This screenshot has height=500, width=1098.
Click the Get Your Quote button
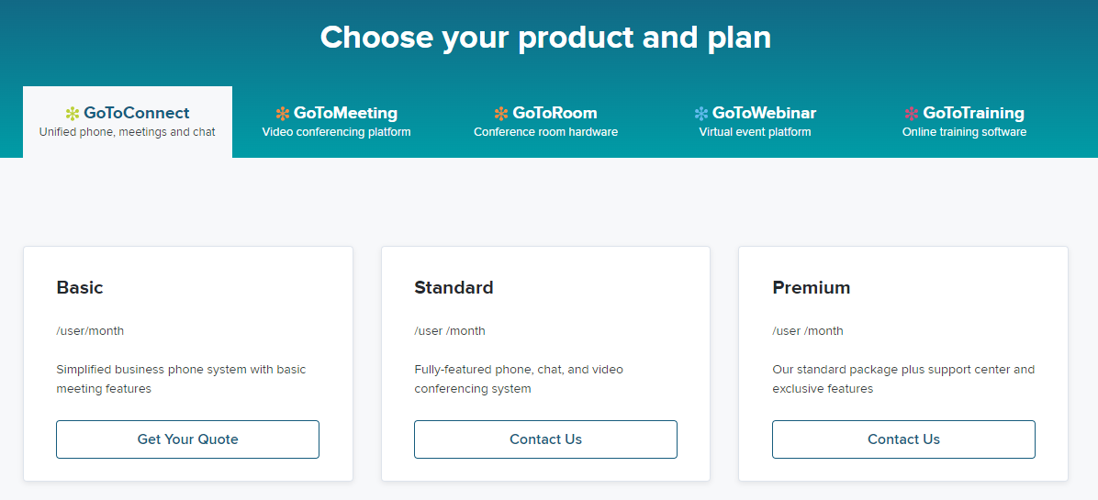187,439
